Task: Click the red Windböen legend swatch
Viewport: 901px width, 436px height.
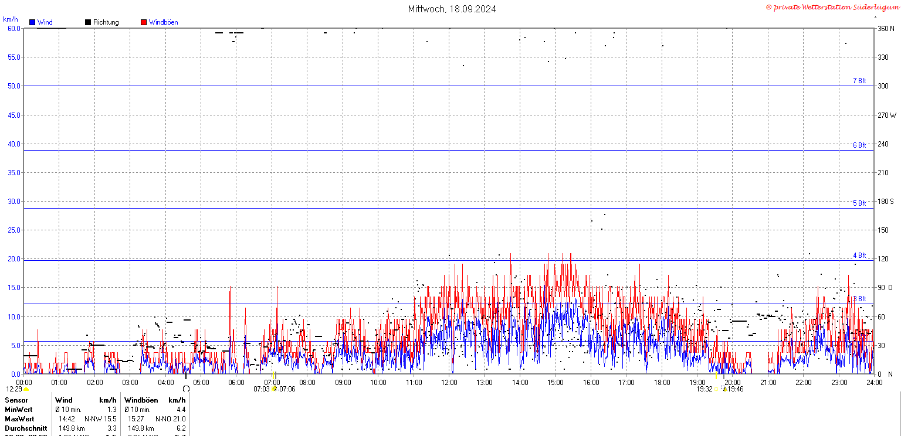Action: point(144,22)
